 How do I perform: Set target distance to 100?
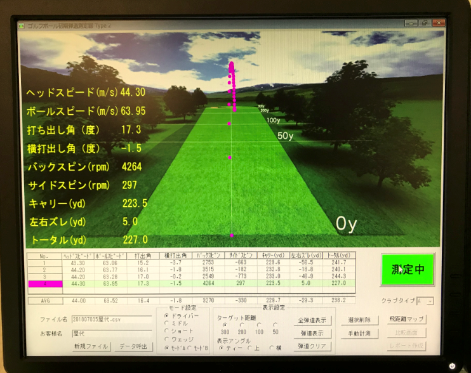point(259,325)
